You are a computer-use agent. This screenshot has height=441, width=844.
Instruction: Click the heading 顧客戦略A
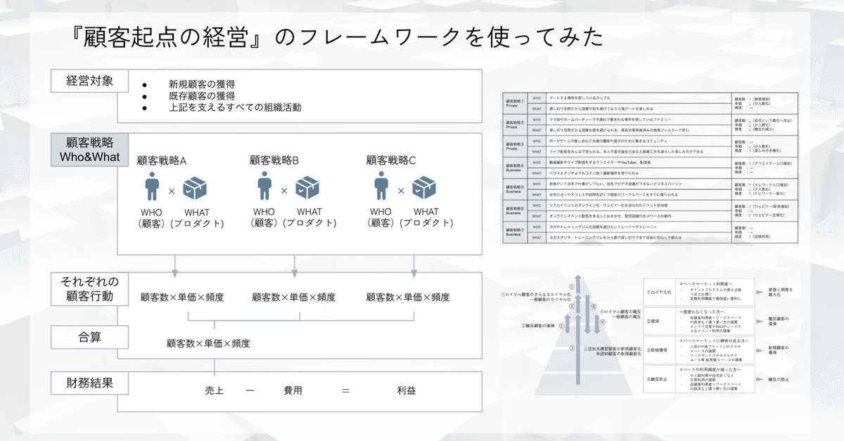pyautogui.click(x=162, y=160)
